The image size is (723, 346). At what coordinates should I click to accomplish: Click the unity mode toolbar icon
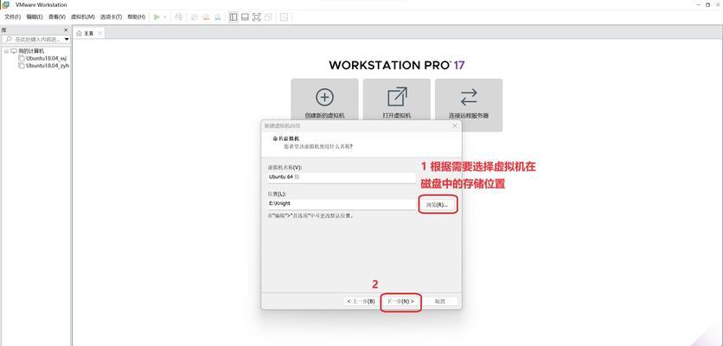[x=268, y=17]
